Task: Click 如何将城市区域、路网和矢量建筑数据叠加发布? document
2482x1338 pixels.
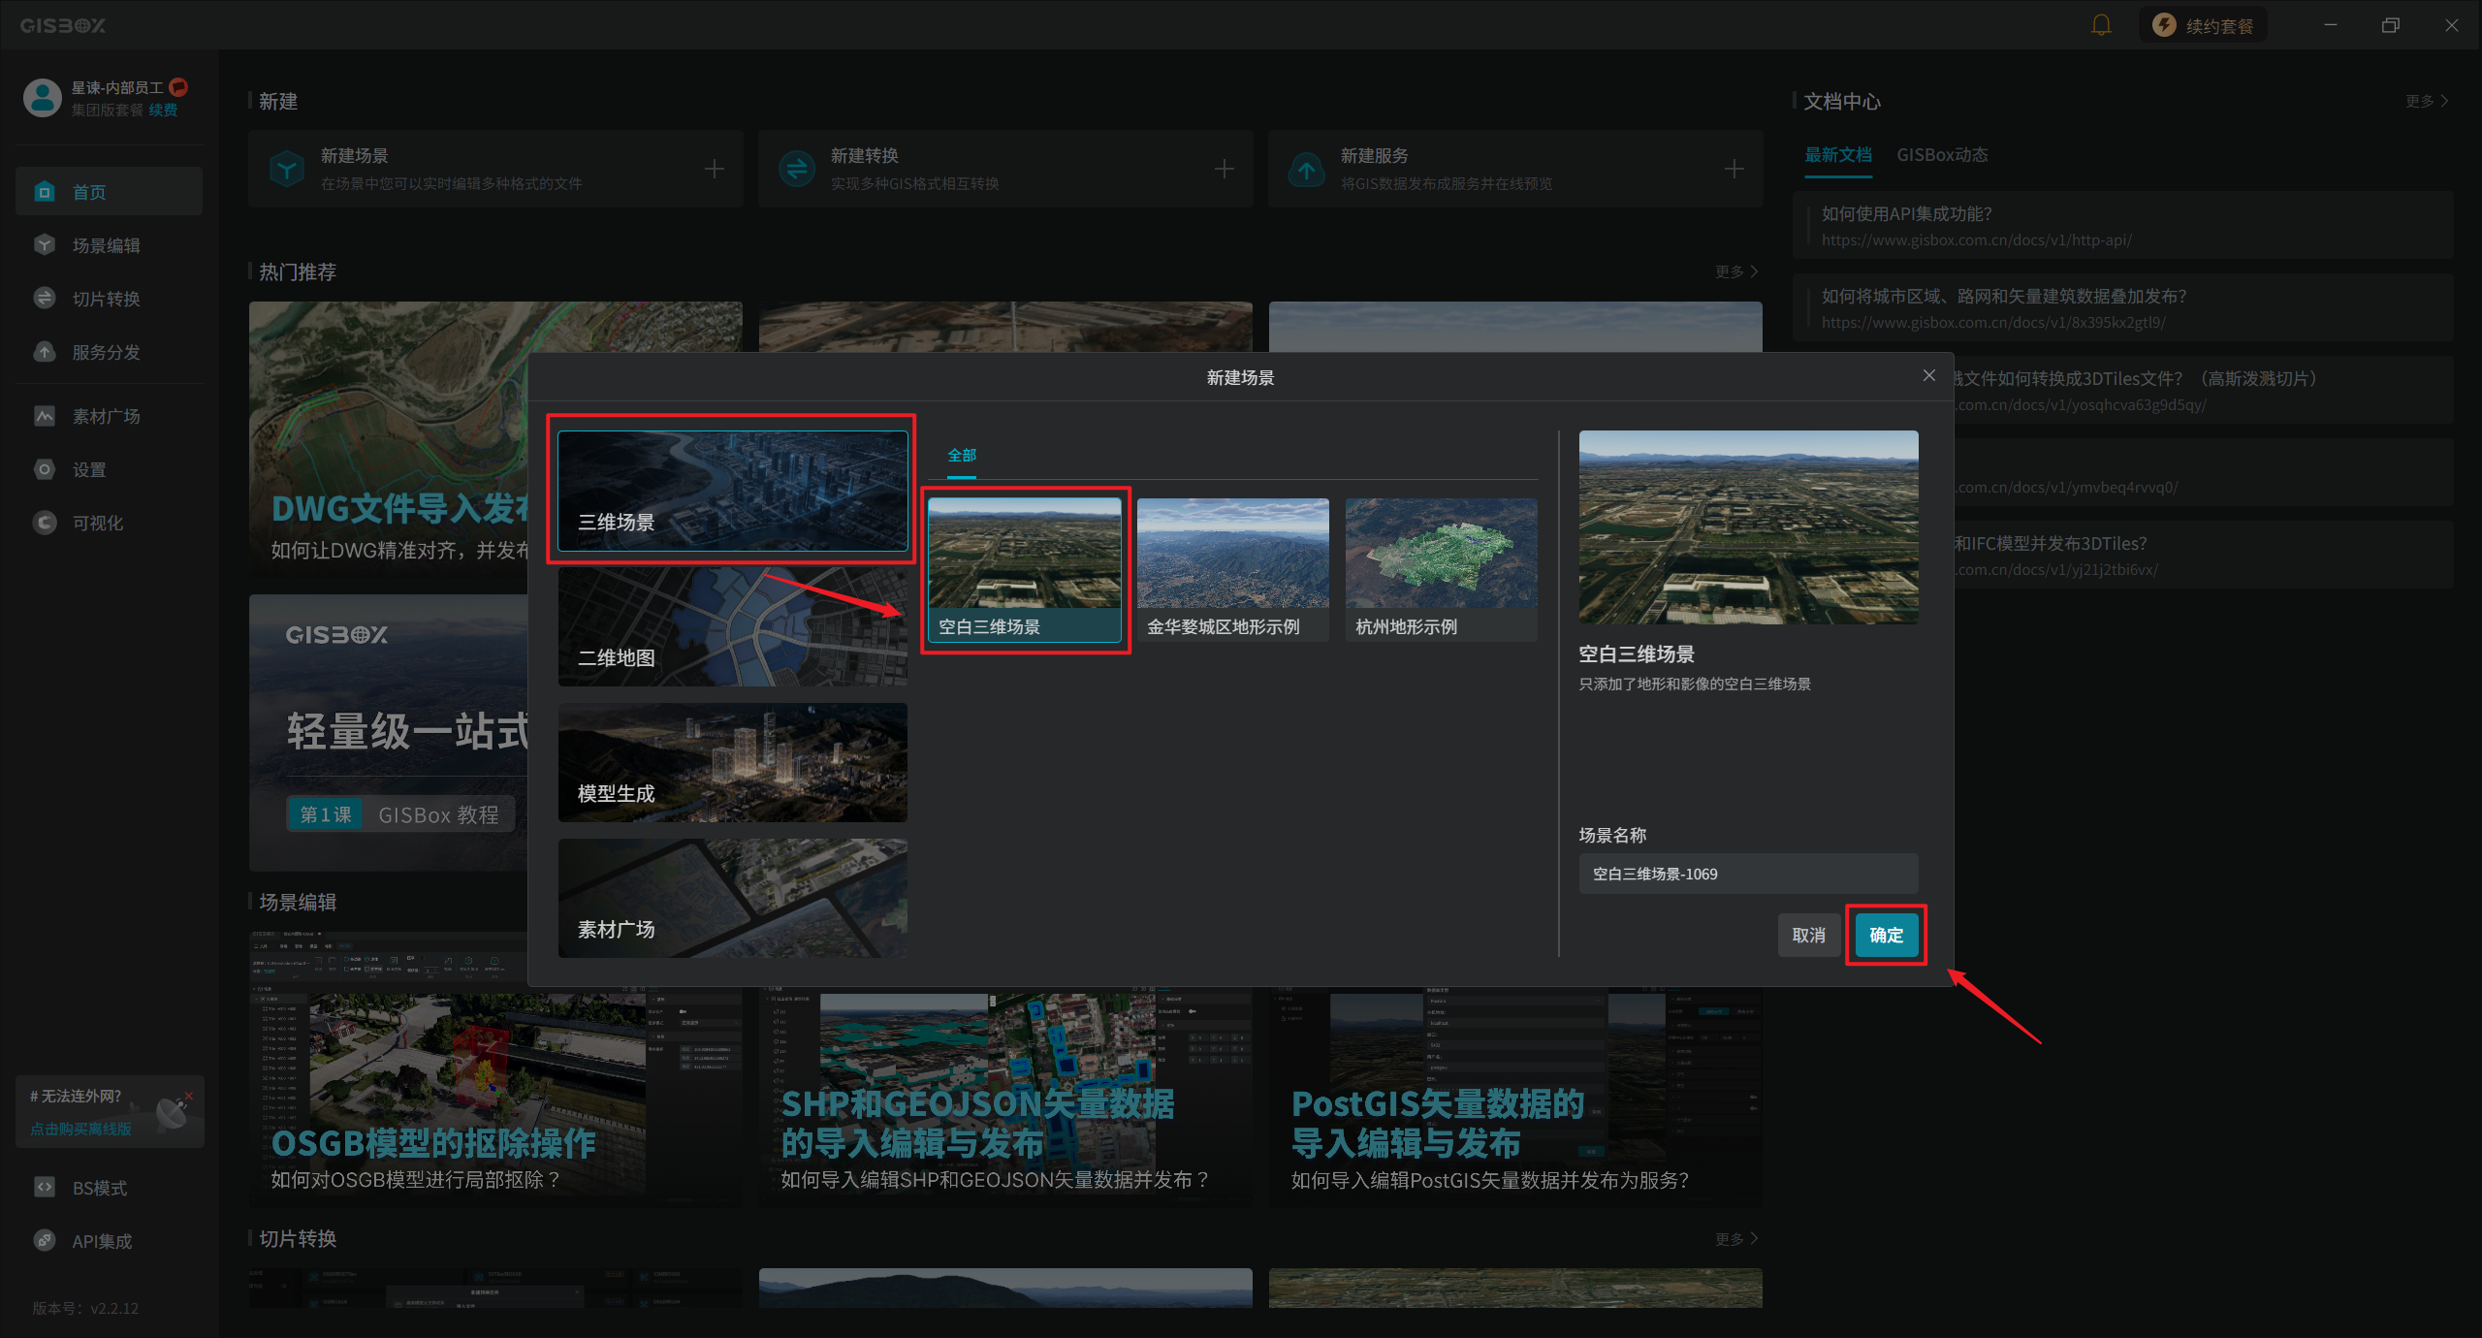Action: point(2003,297)
